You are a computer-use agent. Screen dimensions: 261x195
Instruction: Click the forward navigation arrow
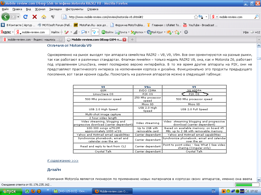[13, 17]
